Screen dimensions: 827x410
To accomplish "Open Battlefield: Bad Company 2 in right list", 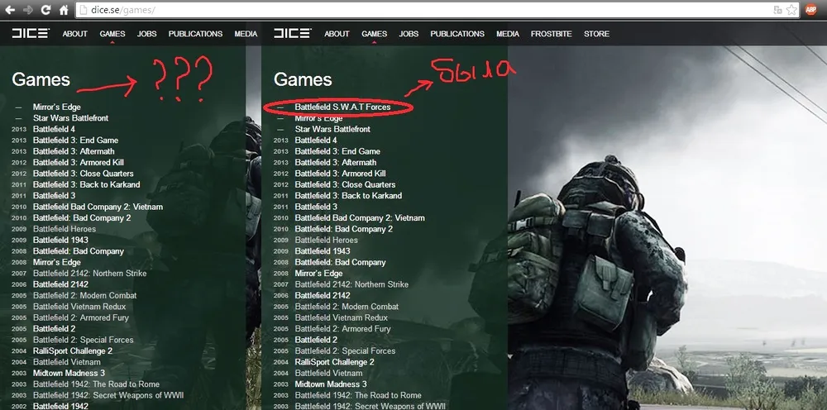I will click(x=344, y=229).
